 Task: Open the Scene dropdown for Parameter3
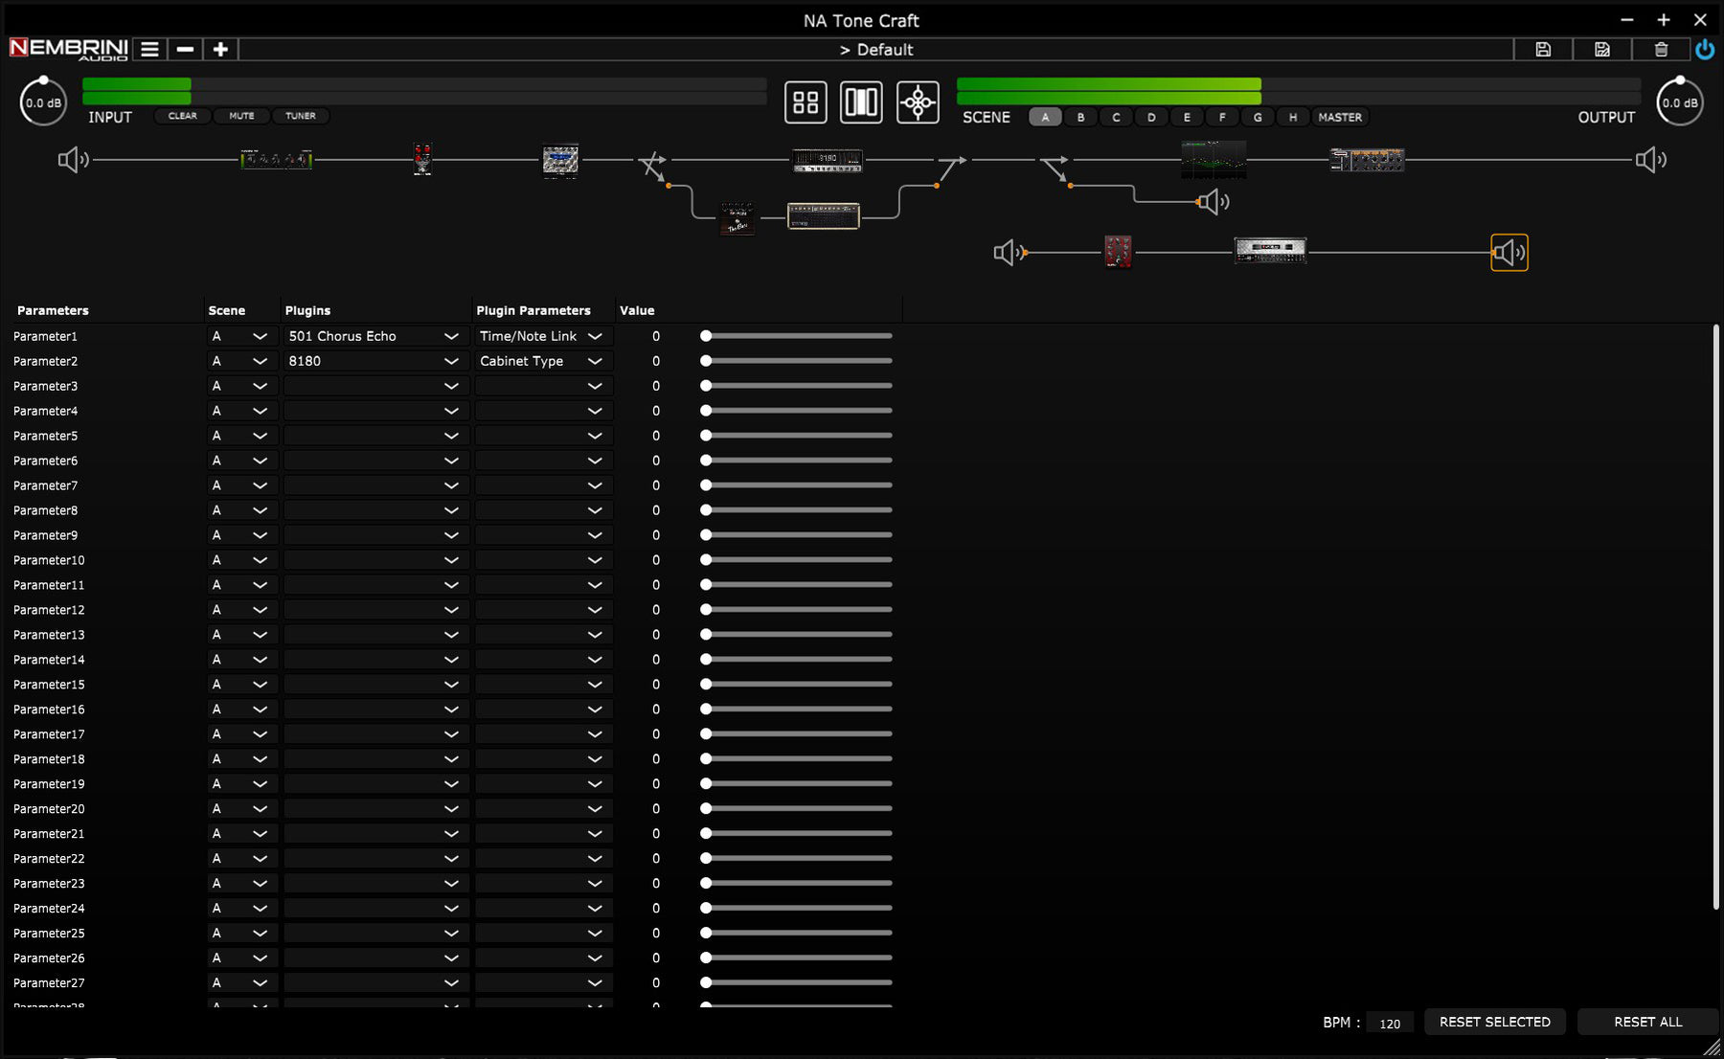pos(240,386)
